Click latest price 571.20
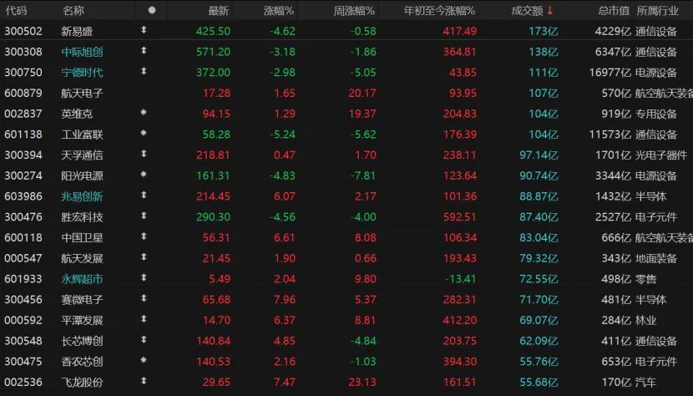Screen dimensions: 693x396 point(213,52)
